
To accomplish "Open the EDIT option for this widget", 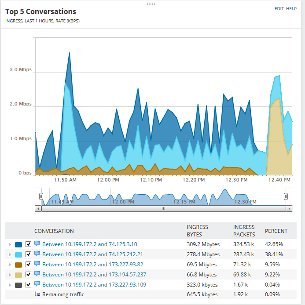I will 279,8.
